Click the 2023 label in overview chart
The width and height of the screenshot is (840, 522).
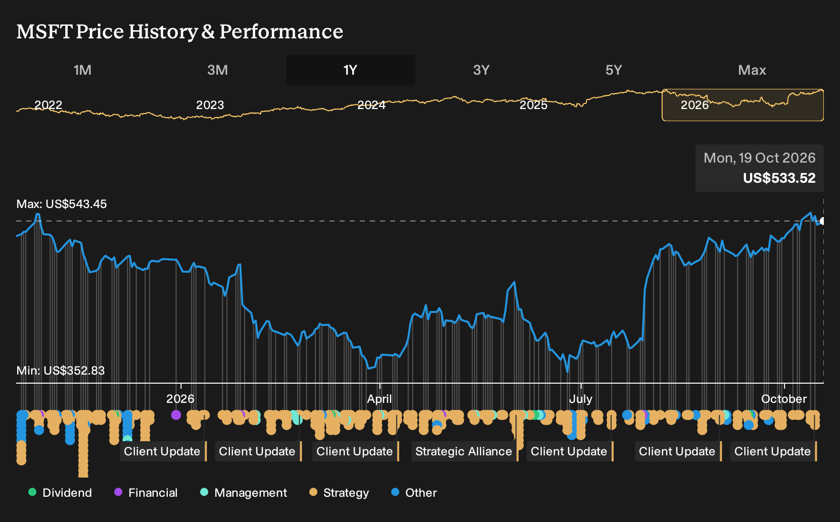[x=210, y=105]
